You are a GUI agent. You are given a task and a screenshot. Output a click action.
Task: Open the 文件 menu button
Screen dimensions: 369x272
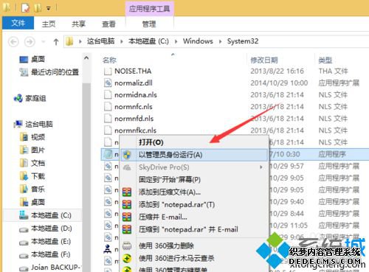[18, 23]
